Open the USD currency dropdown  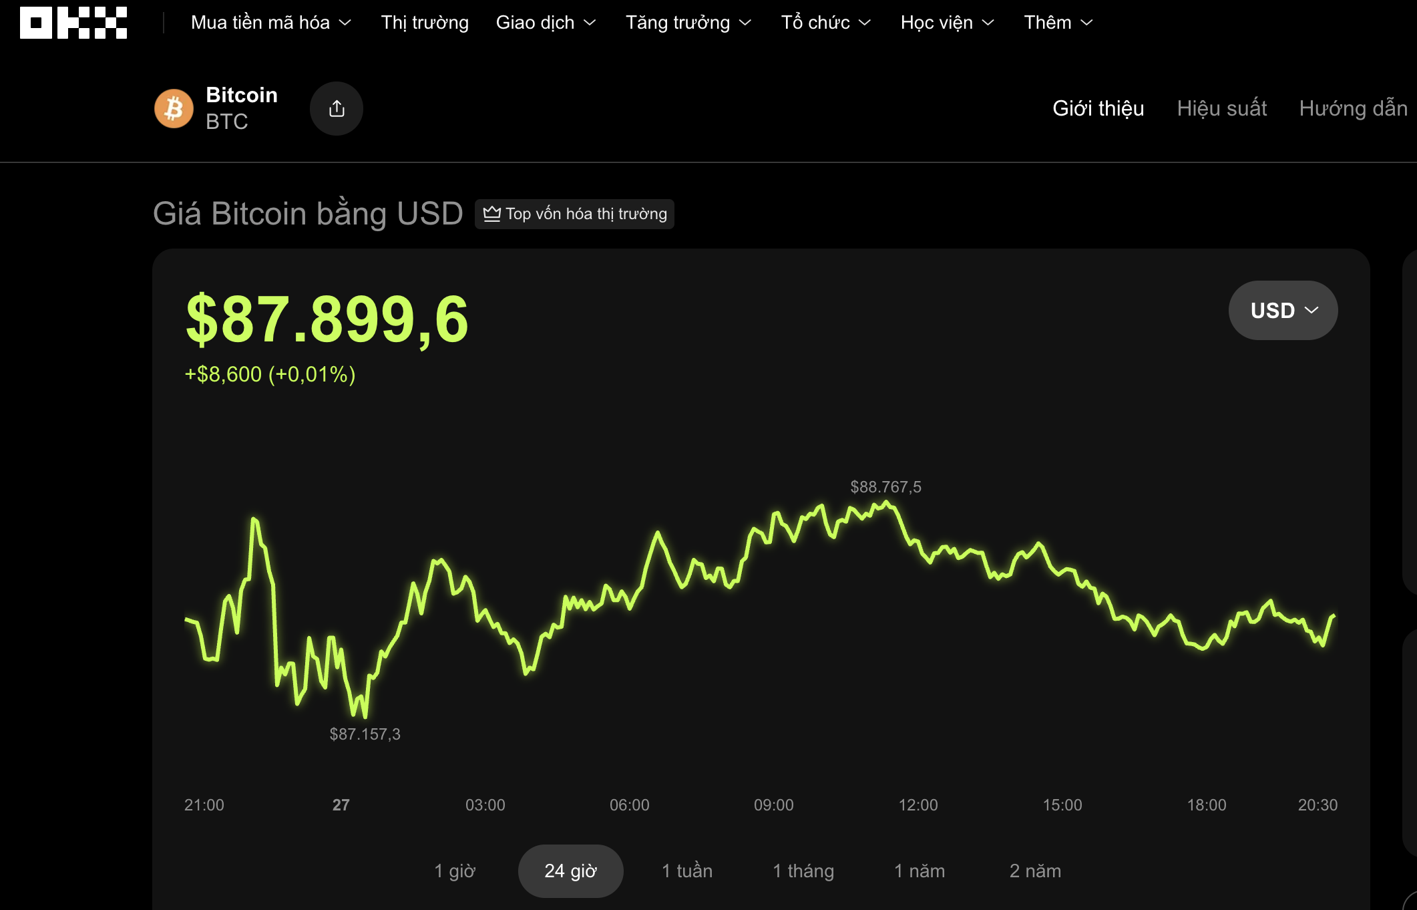click(x=1281, y=309)
